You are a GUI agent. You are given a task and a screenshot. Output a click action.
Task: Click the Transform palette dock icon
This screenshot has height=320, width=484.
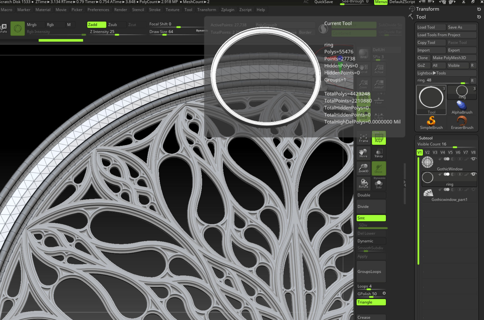point(412,9)
